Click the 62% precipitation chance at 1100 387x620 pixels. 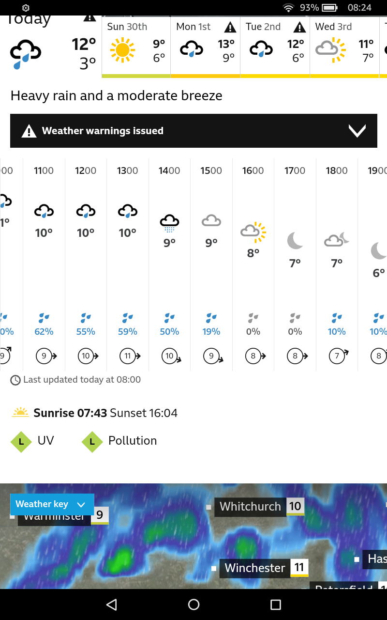44,331
